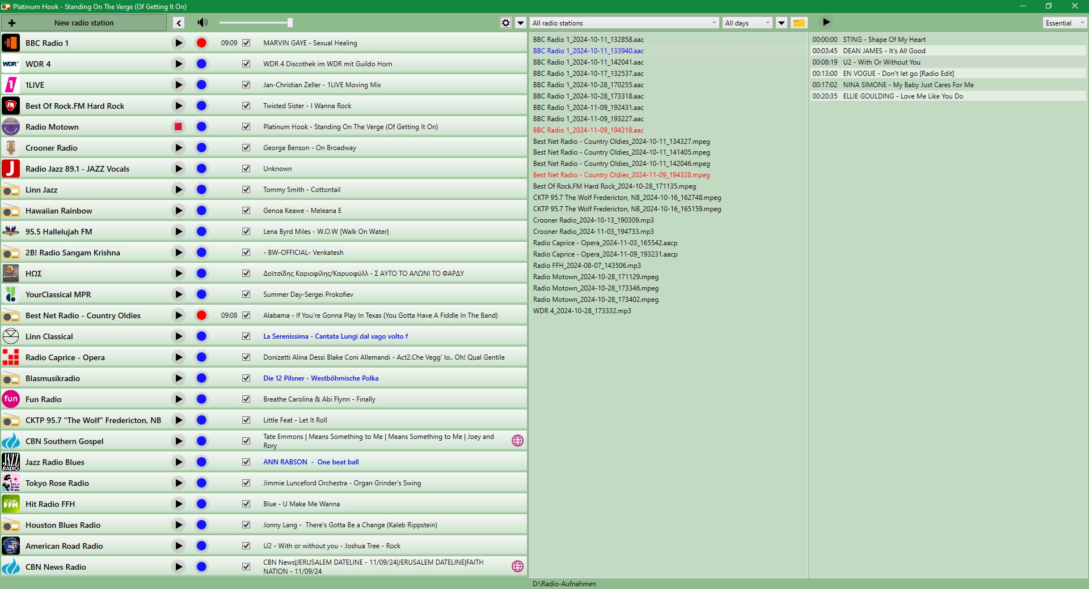The height and width of the screenshot is (589, 1089).
Task: Uncheck the YourClassical MPR checkbox
Action: click(x=246, y=294)
